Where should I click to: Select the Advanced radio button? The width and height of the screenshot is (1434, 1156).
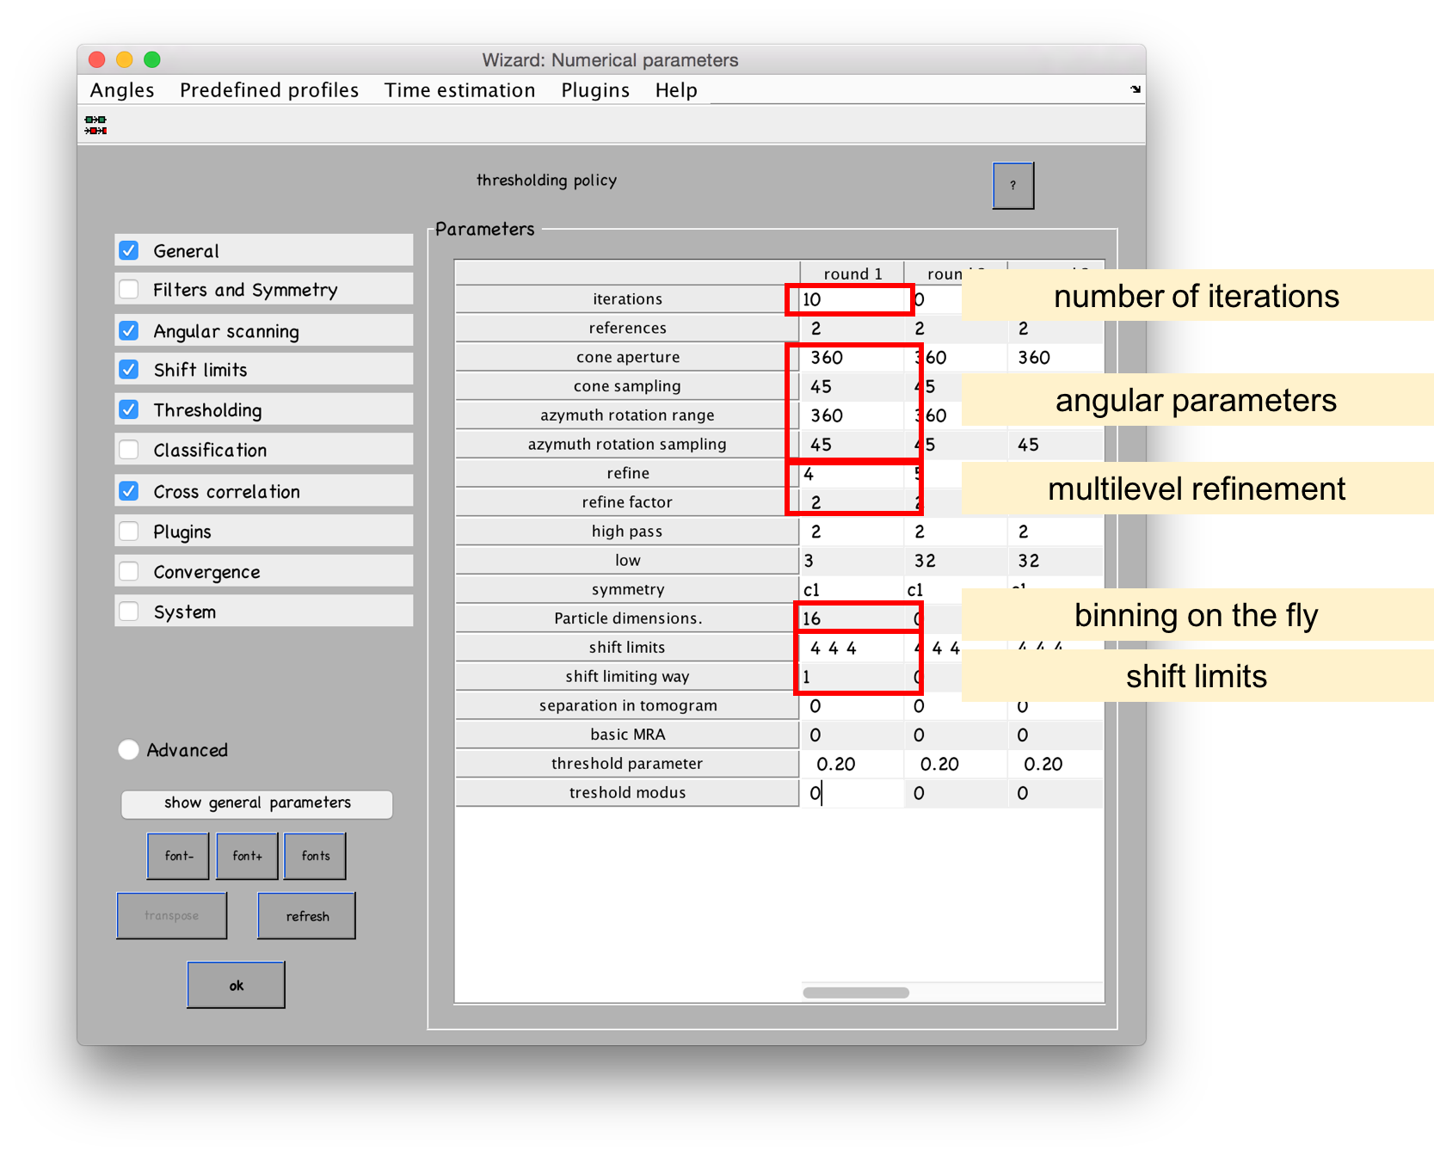point(128,750)
